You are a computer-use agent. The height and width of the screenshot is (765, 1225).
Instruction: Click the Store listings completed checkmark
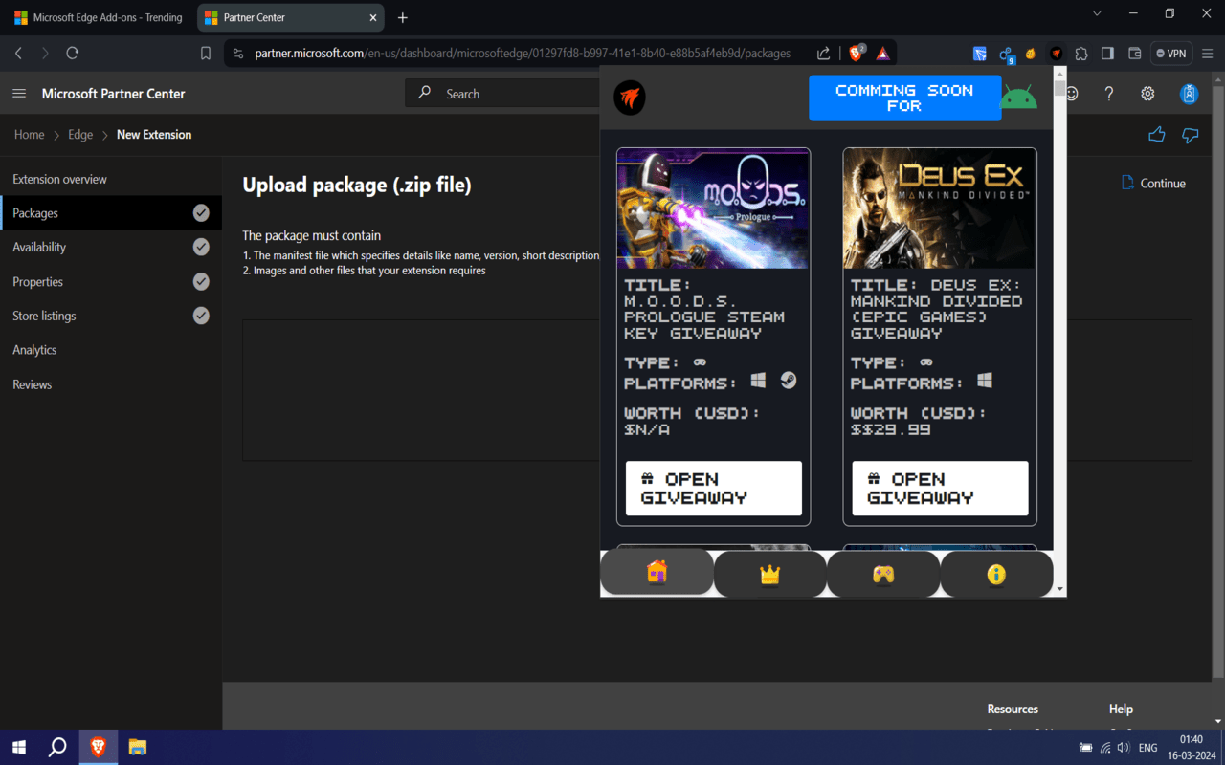[x=201, y=316]
